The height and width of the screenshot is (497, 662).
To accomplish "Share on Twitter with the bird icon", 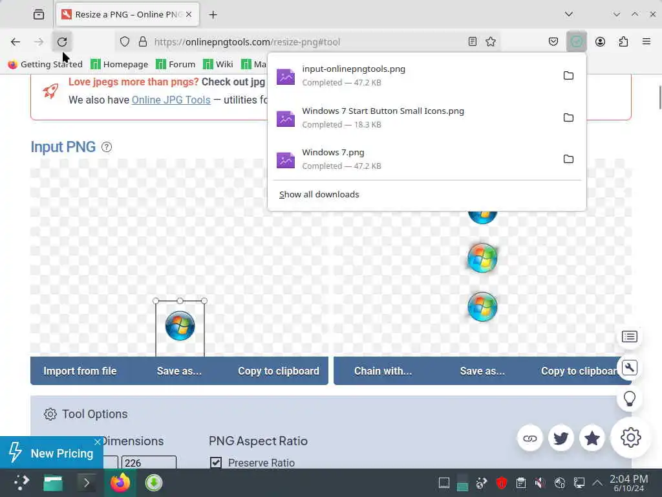I will pyautogui.click(x=561, y=438).
